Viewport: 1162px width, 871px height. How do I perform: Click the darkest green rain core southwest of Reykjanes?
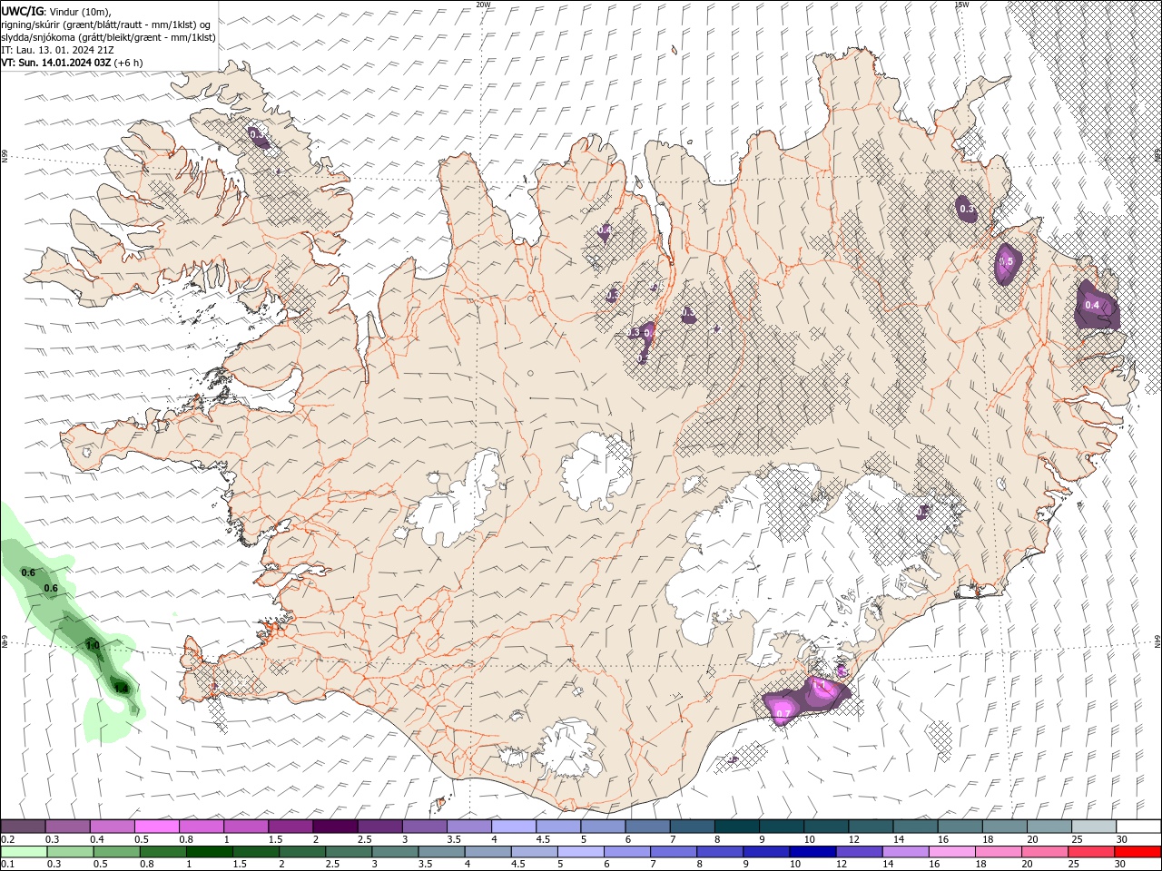click(121, 687)
